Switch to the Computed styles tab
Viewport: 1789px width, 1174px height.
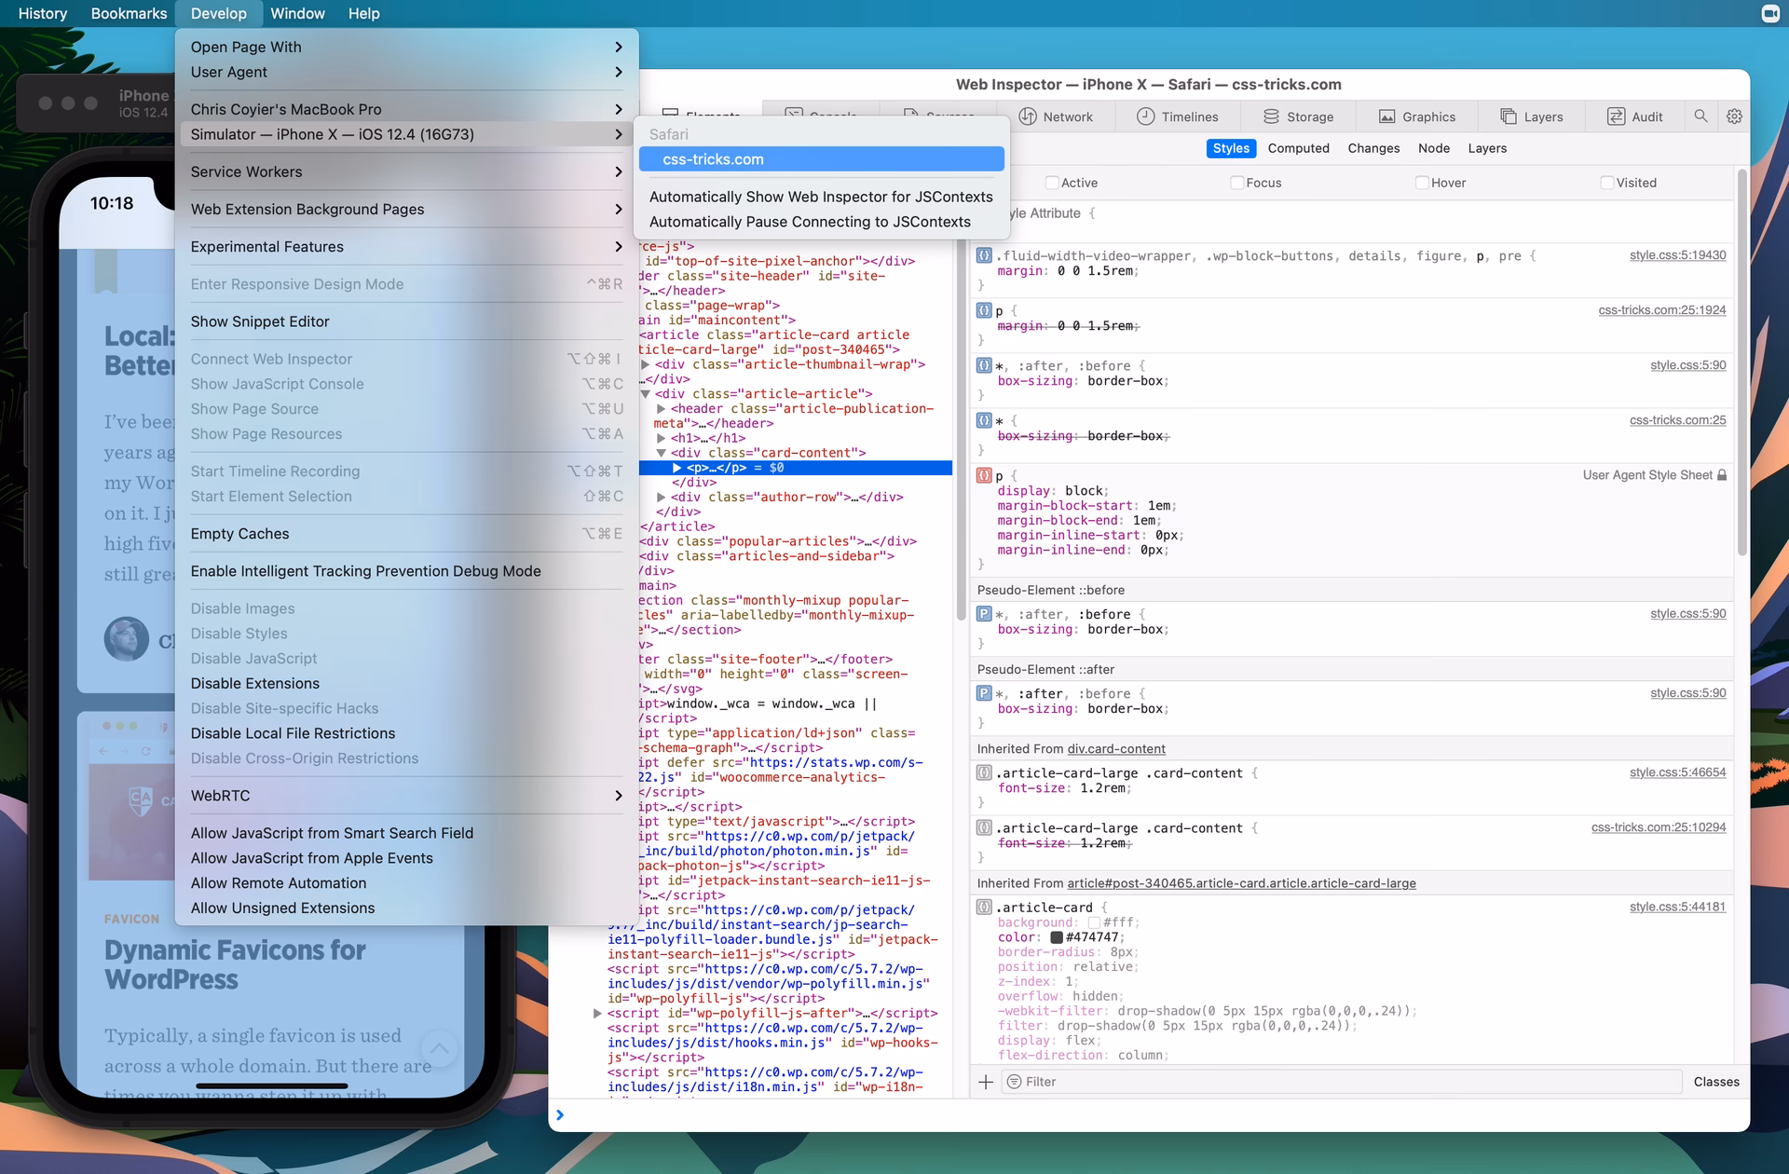coord(1299,148)
